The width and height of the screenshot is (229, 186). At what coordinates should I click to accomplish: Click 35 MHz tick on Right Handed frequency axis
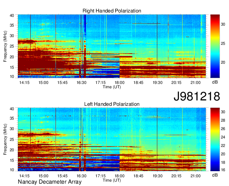click(12, 25)
